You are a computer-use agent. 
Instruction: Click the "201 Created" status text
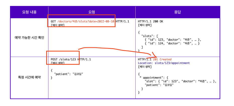162,59
